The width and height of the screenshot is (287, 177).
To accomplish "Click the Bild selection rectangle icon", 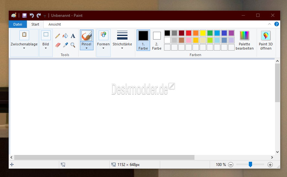I will coord(46,35).
